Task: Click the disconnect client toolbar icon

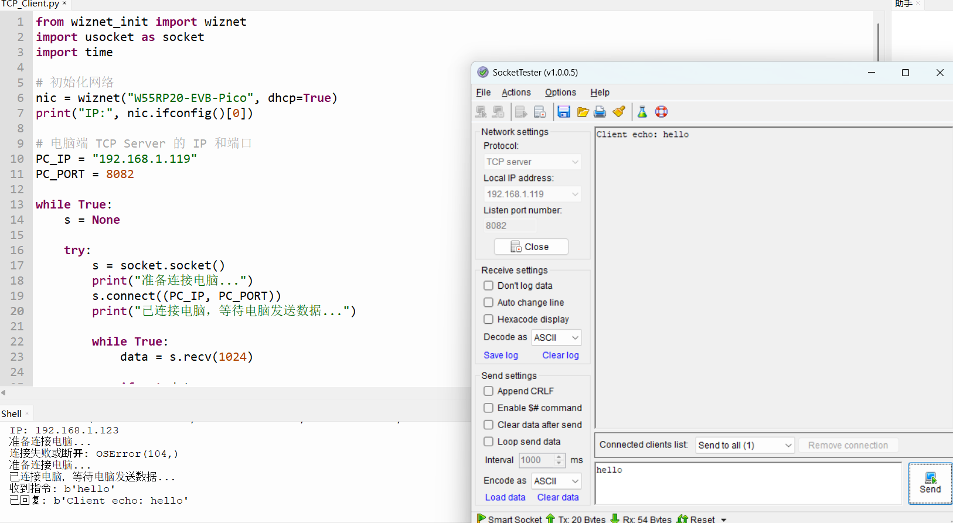Action: 498,112
